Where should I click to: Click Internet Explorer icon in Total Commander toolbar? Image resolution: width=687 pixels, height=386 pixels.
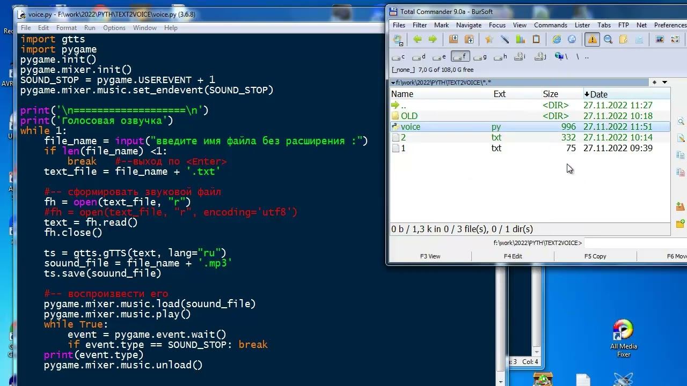557,39
